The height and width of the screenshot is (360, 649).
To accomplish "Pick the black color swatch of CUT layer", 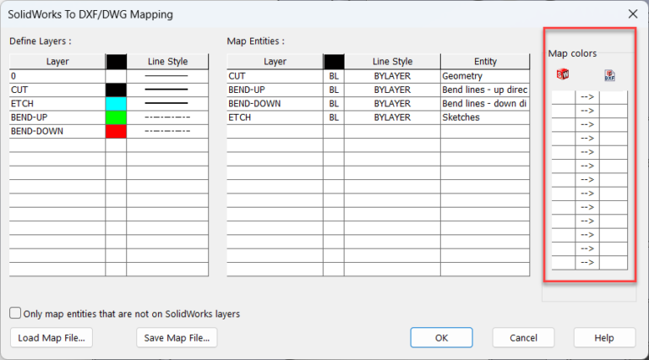I will pos(116,90).
